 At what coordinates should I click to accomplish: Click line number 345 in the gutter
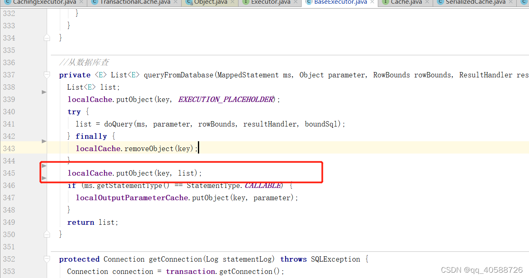(9, 173)
